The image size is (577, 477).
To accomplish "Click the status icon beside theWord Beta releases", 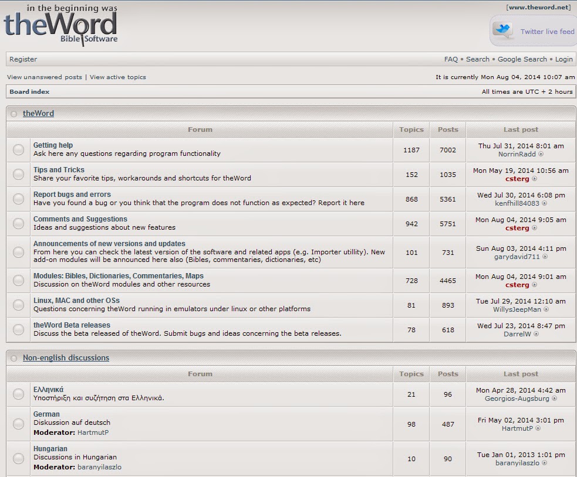I will click(18, 330).
